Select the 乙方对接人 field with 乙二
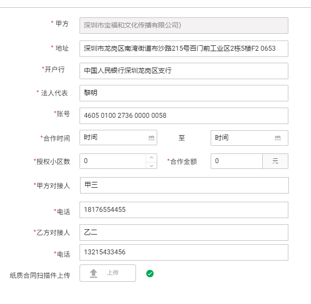 pos(183,233)
